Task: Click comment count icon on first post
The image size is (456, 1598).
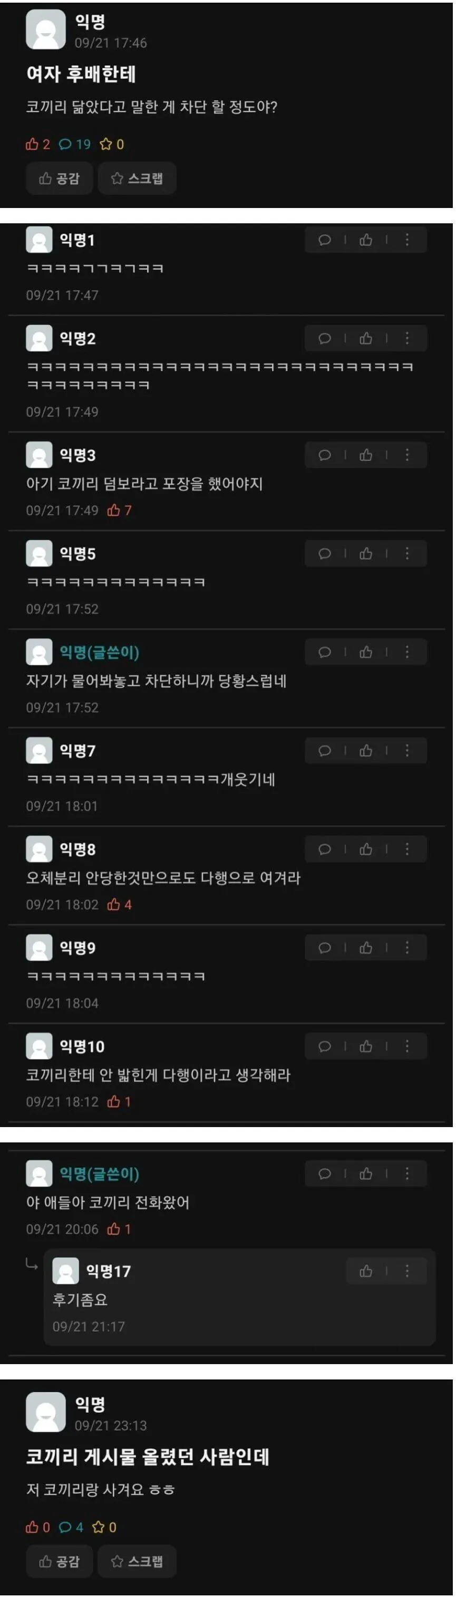Action: [65, 145]
